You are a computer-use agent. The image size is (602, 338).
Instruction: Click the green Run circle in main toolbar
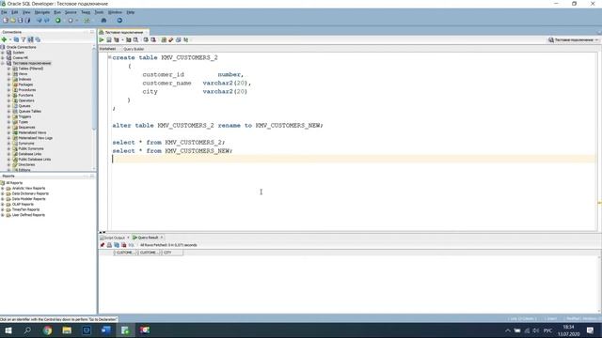58,21
